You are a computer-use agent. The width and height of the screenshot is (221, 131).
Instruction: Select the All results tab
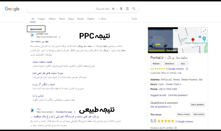pyautogui.click(x=33, y=19)
